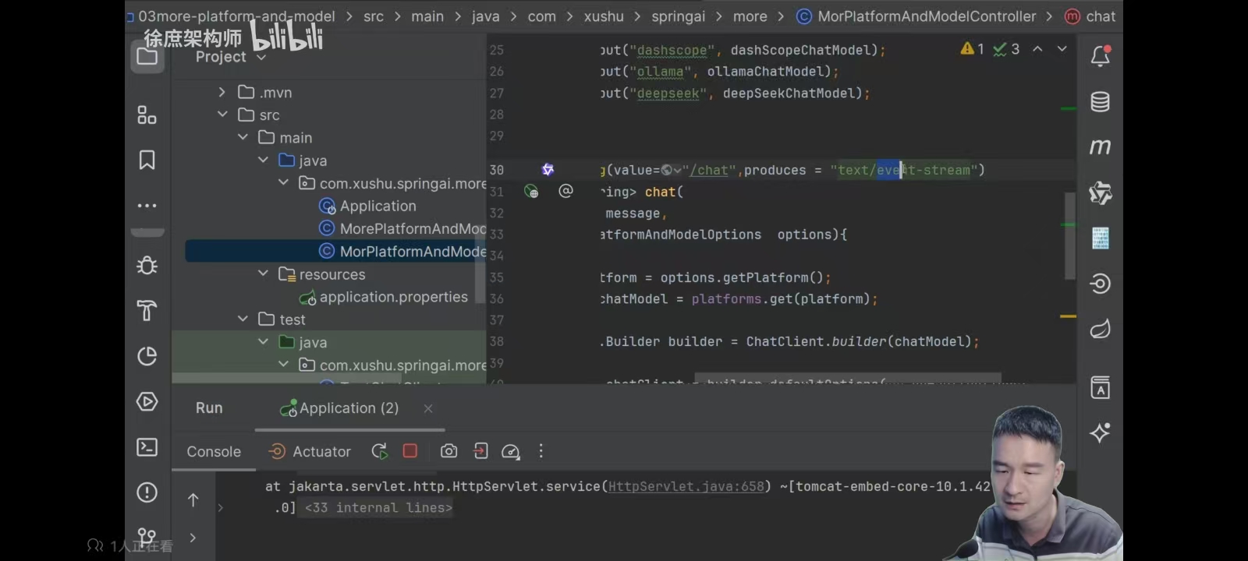
Task: Open the Bookmarks tool window icon
Action: point(147,160)
